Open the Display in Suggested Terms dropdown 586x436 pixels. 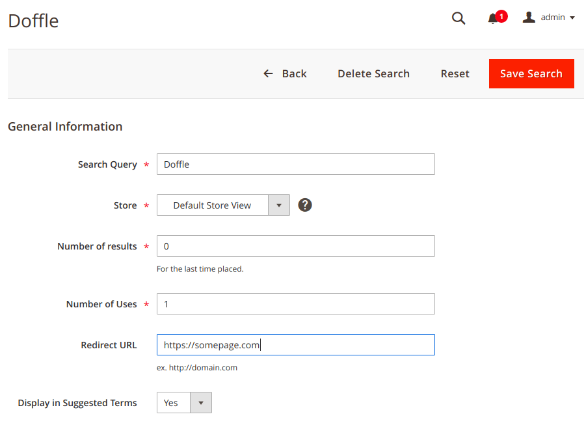point(184,403)
